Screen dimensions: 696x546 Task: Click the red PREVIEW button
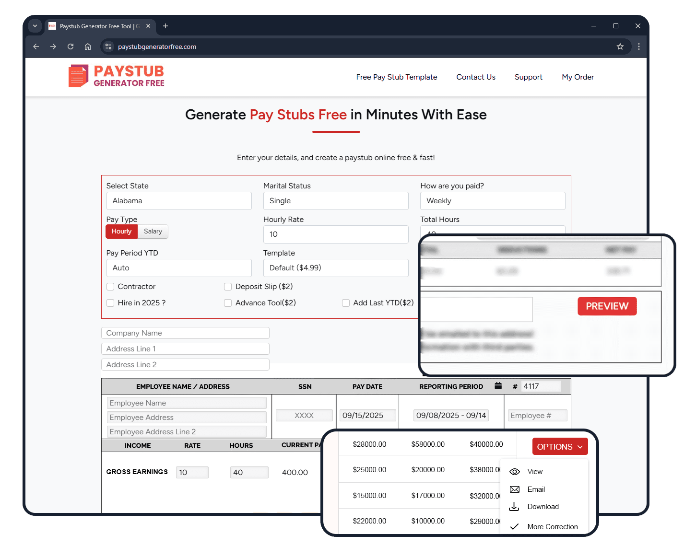click(607, 306)
